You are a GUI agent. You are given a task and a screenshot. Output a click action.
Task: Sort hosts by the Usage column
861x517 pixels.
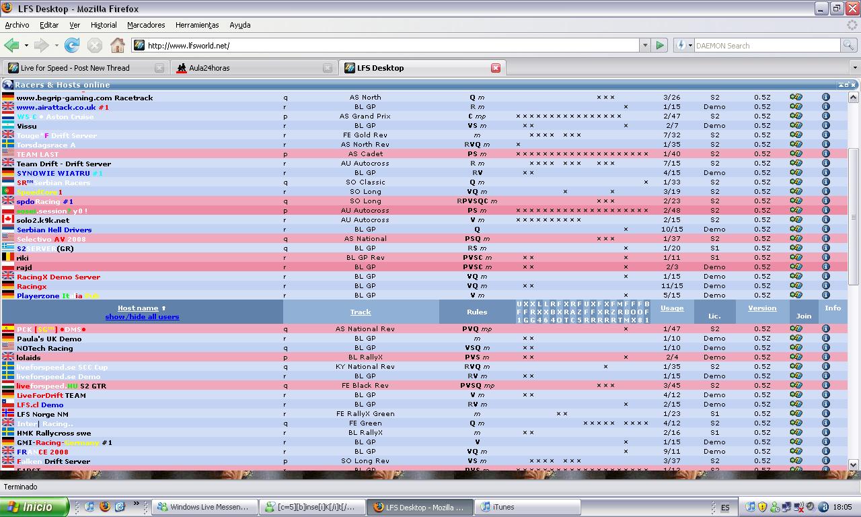(672, 308)
